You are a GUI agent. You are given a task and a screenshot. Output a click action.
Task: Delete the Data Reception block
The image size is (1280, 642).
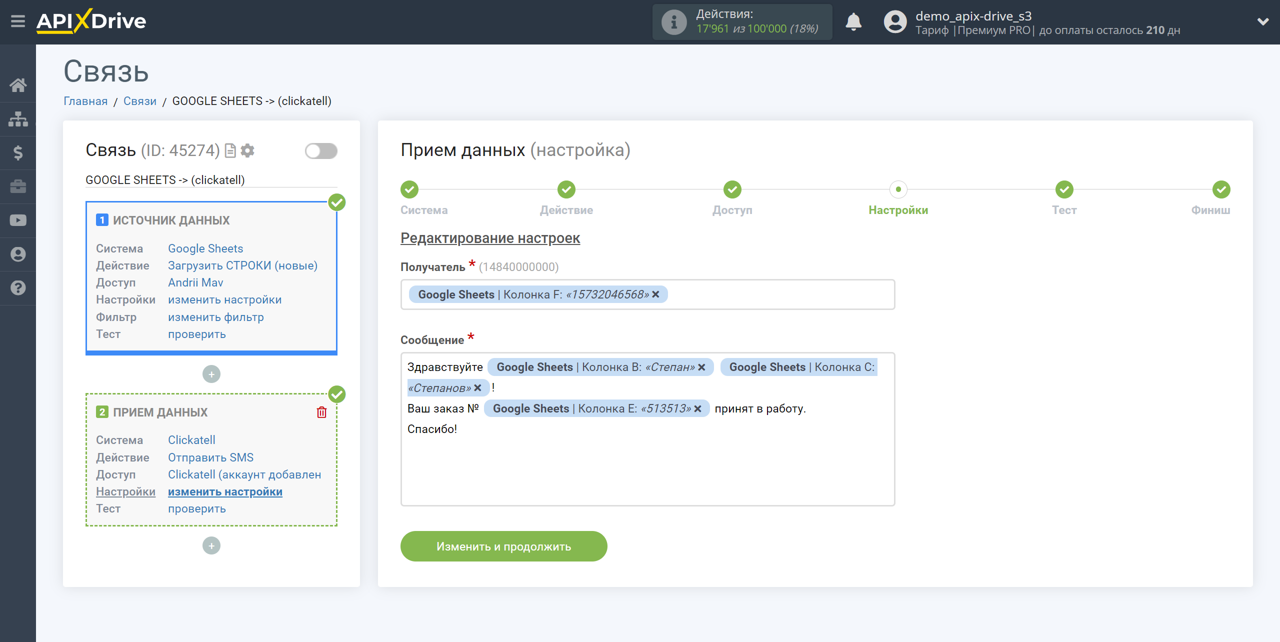(321, 412)
